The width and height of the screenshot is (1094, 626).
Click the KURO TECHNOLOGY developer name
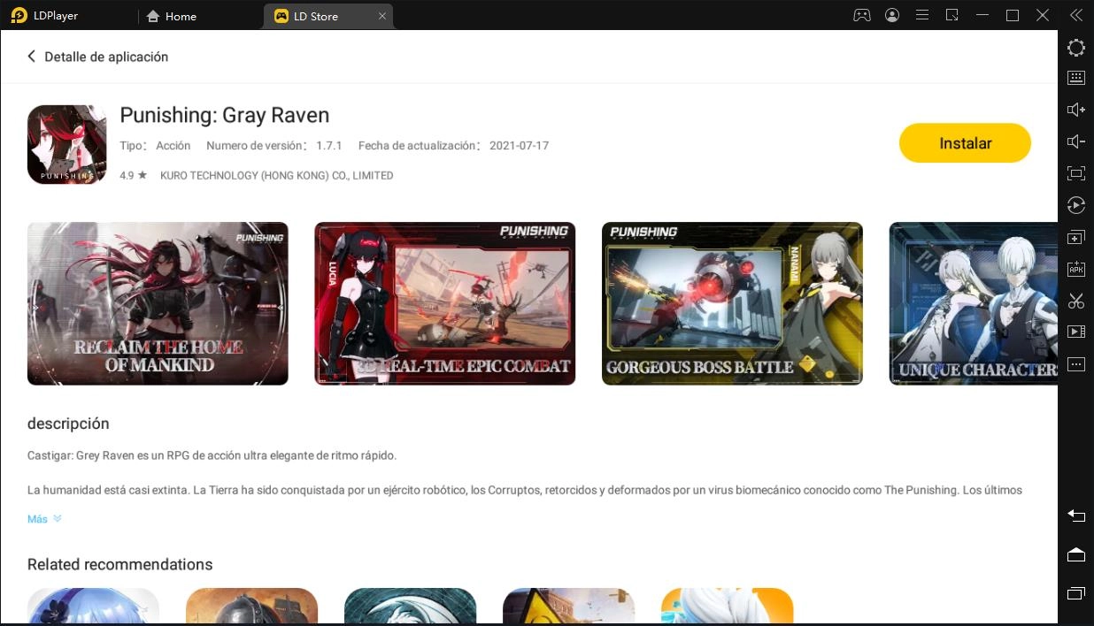click(276, 175)
